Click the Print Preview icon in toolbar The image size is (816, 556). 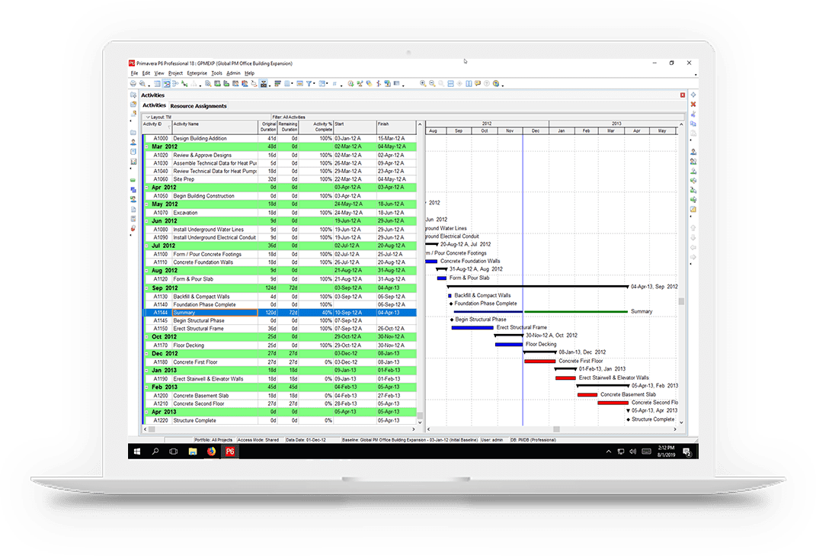click(142, 83)
